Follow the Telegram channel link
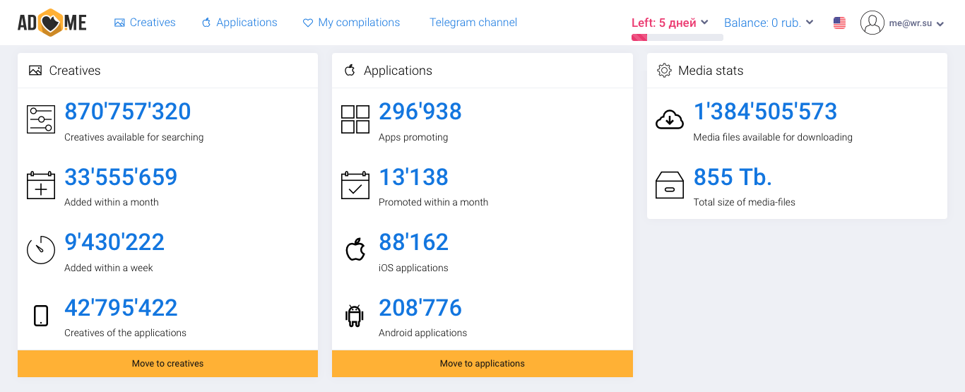This screenshot has width=965, height=392. click(x=473, y=23)
